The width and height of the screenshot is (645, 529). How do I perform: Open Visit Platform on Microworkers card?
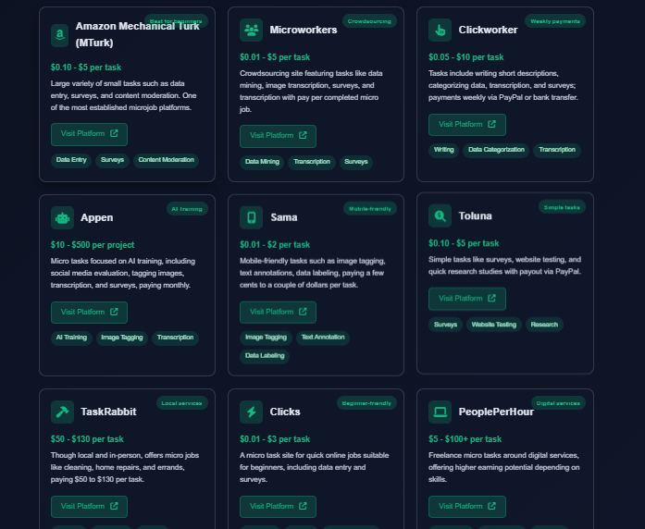pyautogui.click(x=278, y=136)
